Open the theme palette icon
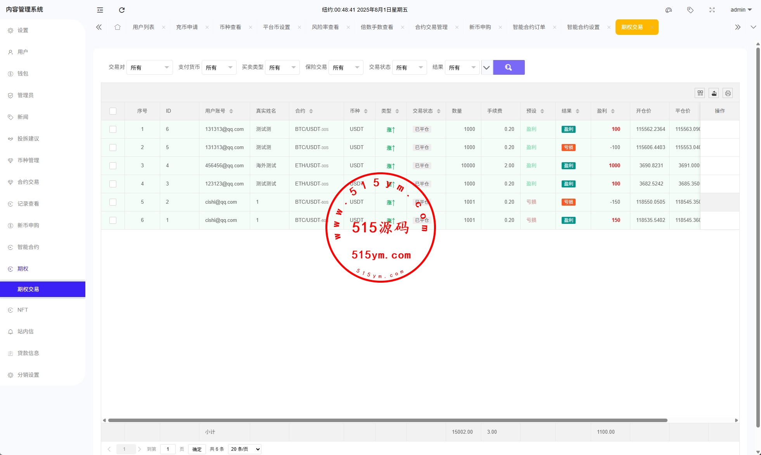This screenshot has width=761, height=455. [669, 10]
